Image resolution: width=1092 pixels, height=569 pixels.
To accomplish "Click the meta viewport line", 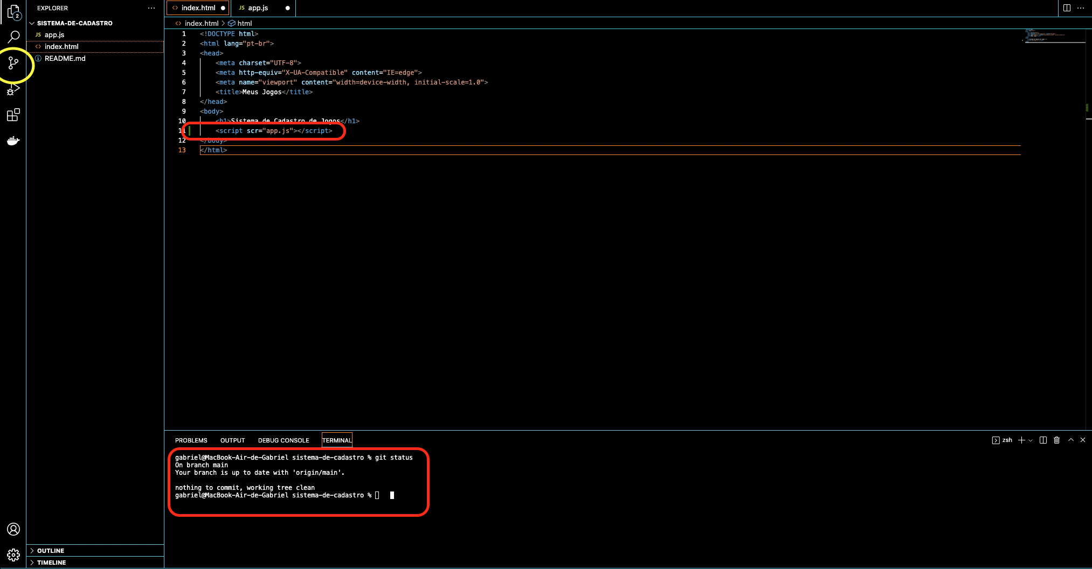I will 351,82.
